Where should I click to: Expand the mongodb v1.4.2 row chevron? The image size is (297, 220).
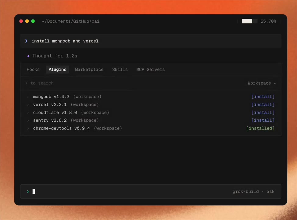28,97
